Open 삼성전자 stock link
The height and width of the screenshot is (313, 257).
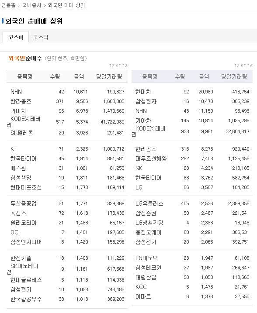(x=146, y=101)
